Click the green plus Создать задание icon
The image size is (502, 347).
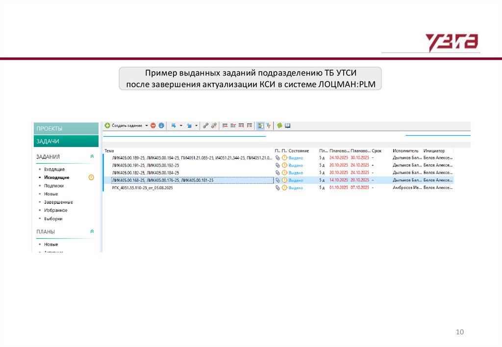107,125
